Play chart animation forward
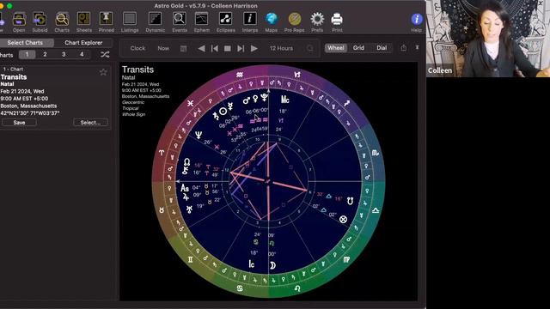The height and width of the screenshot is (309, 550). [254, 48]
